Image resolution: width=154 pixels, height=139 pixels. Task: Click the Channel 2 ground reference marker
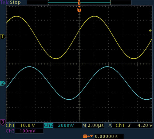pyautogui.click(x=3, y=83)
